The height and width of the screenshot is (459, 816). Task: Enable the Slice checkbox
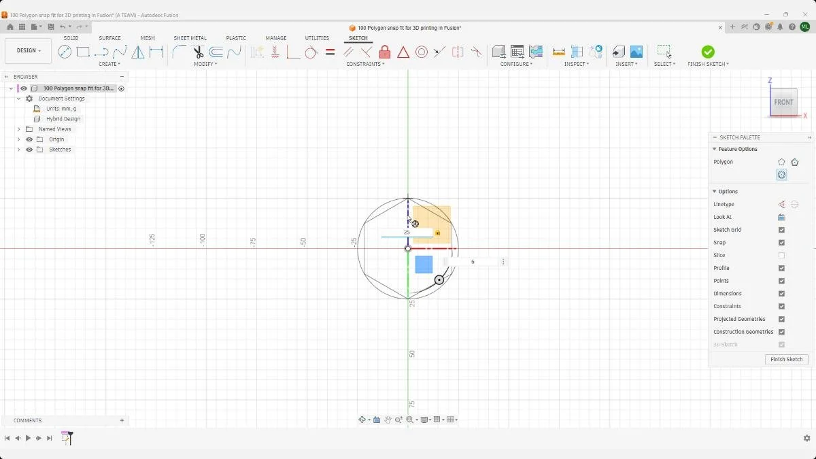pos(781,256)
